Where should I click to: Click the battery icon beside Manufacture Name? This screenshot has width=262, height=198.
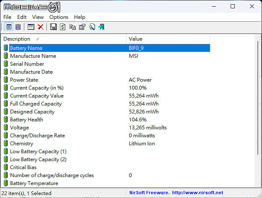(x=6, y=56)
